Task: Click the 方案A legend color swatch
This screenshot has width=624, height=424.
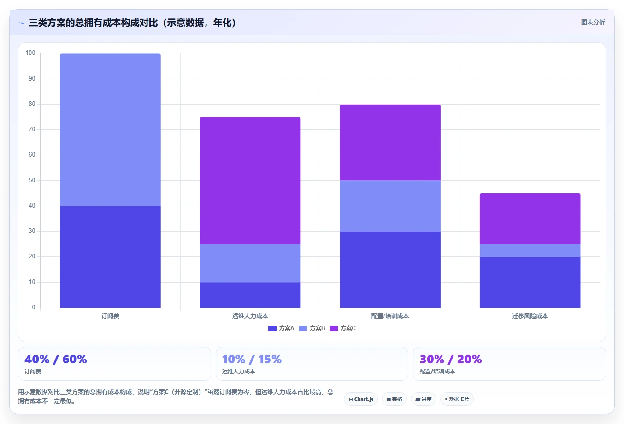Action: 272,328
